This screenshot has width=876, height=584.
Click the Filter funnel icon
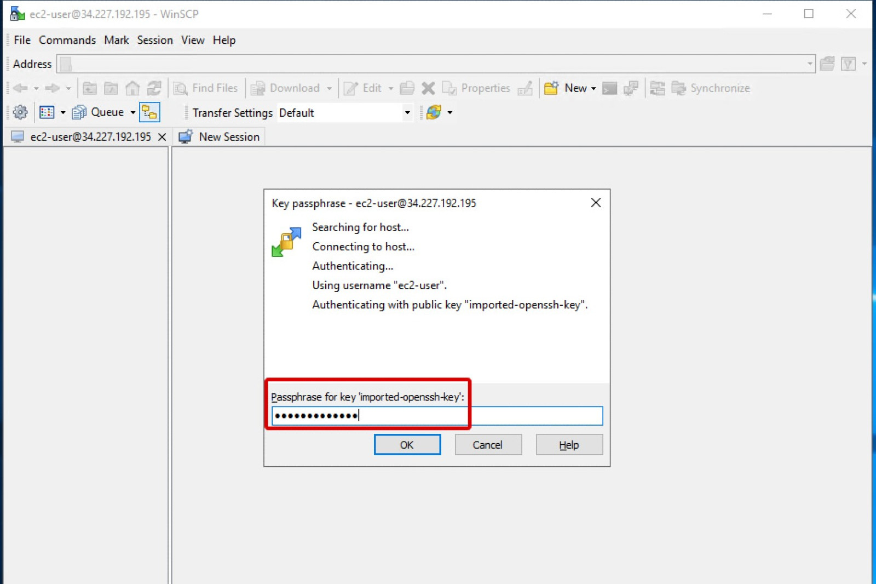848,64
